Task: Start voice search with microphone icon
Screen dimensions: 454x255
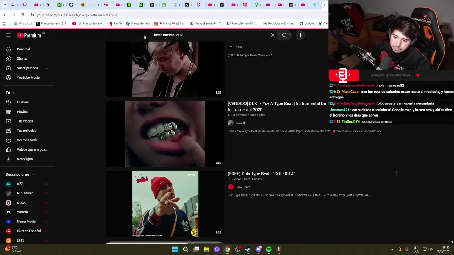Action: [x=300, y=35]
